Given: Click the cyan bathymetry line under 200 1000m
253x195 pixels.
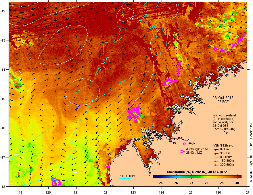Looking at the screenshot, I should (x=124, y=178).
